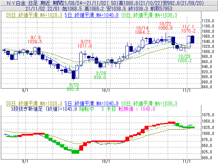
Task: Click the 9/20 low label 892.6
Action: (73, 89)
